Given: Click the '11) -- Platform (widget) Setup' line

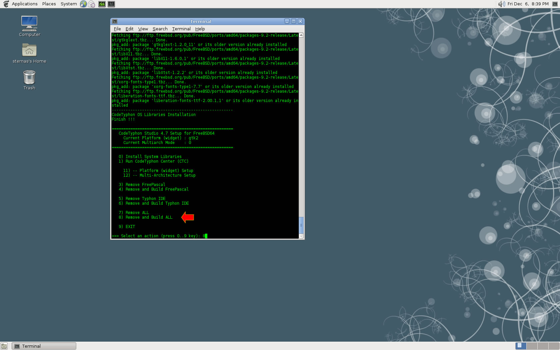Looking at the screenshot, I should tap(158, 171).
